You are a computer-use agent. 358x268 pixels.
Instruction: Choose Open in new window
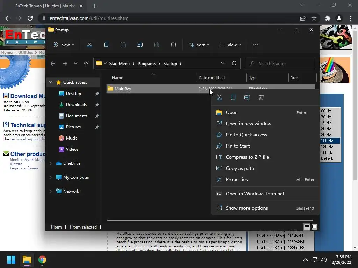click(x=265, y=124)
